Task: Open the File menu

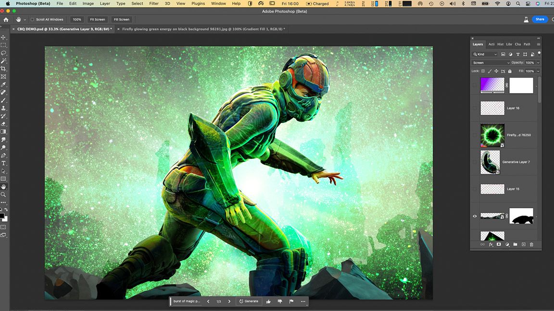Action: 60,3
